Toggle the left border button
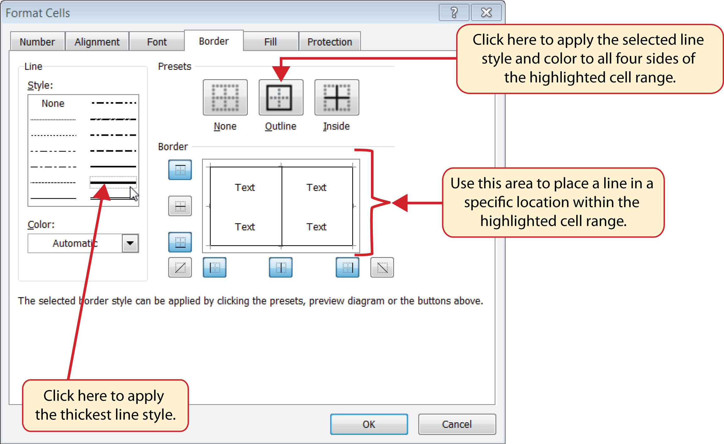724x444 pixels. tap(214, 267)
